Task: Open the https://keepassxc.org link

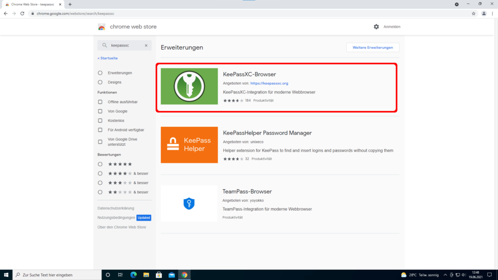Action: click(269, 83)
